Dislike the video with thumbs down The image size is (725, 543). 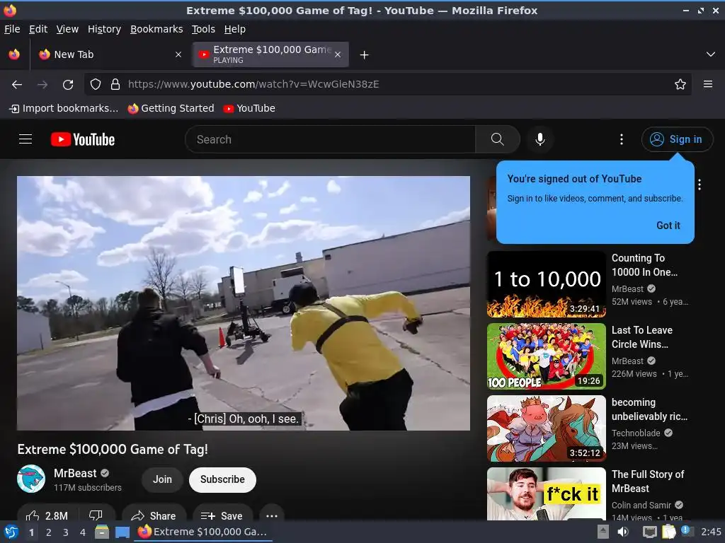point(96,515)
